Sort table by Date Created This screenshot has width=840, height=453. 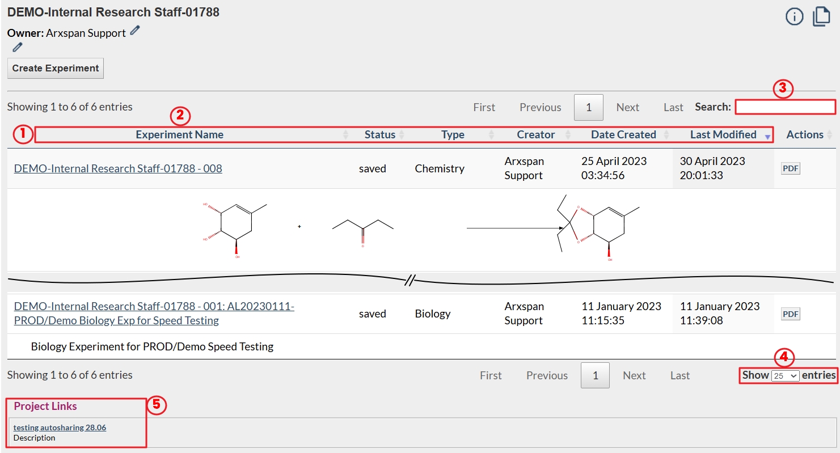(x=623, y=135)
